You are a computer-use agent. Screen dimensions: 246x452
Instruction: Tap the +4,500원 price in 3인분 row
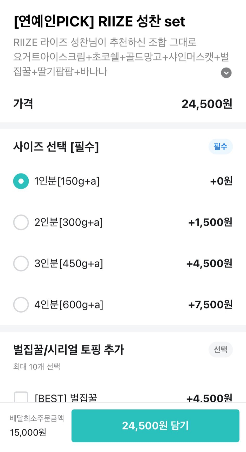[x=209, y=263]
